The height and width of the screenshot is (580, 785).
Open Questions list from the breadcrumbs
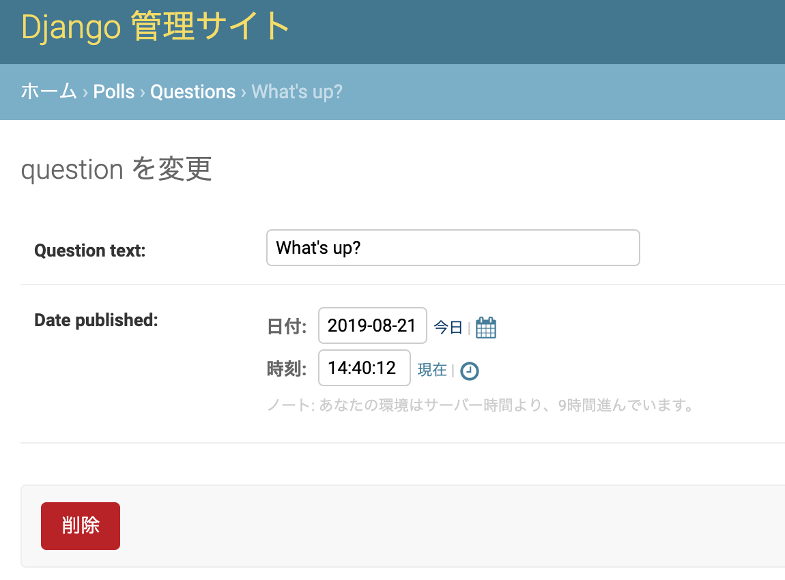[192, 91]
